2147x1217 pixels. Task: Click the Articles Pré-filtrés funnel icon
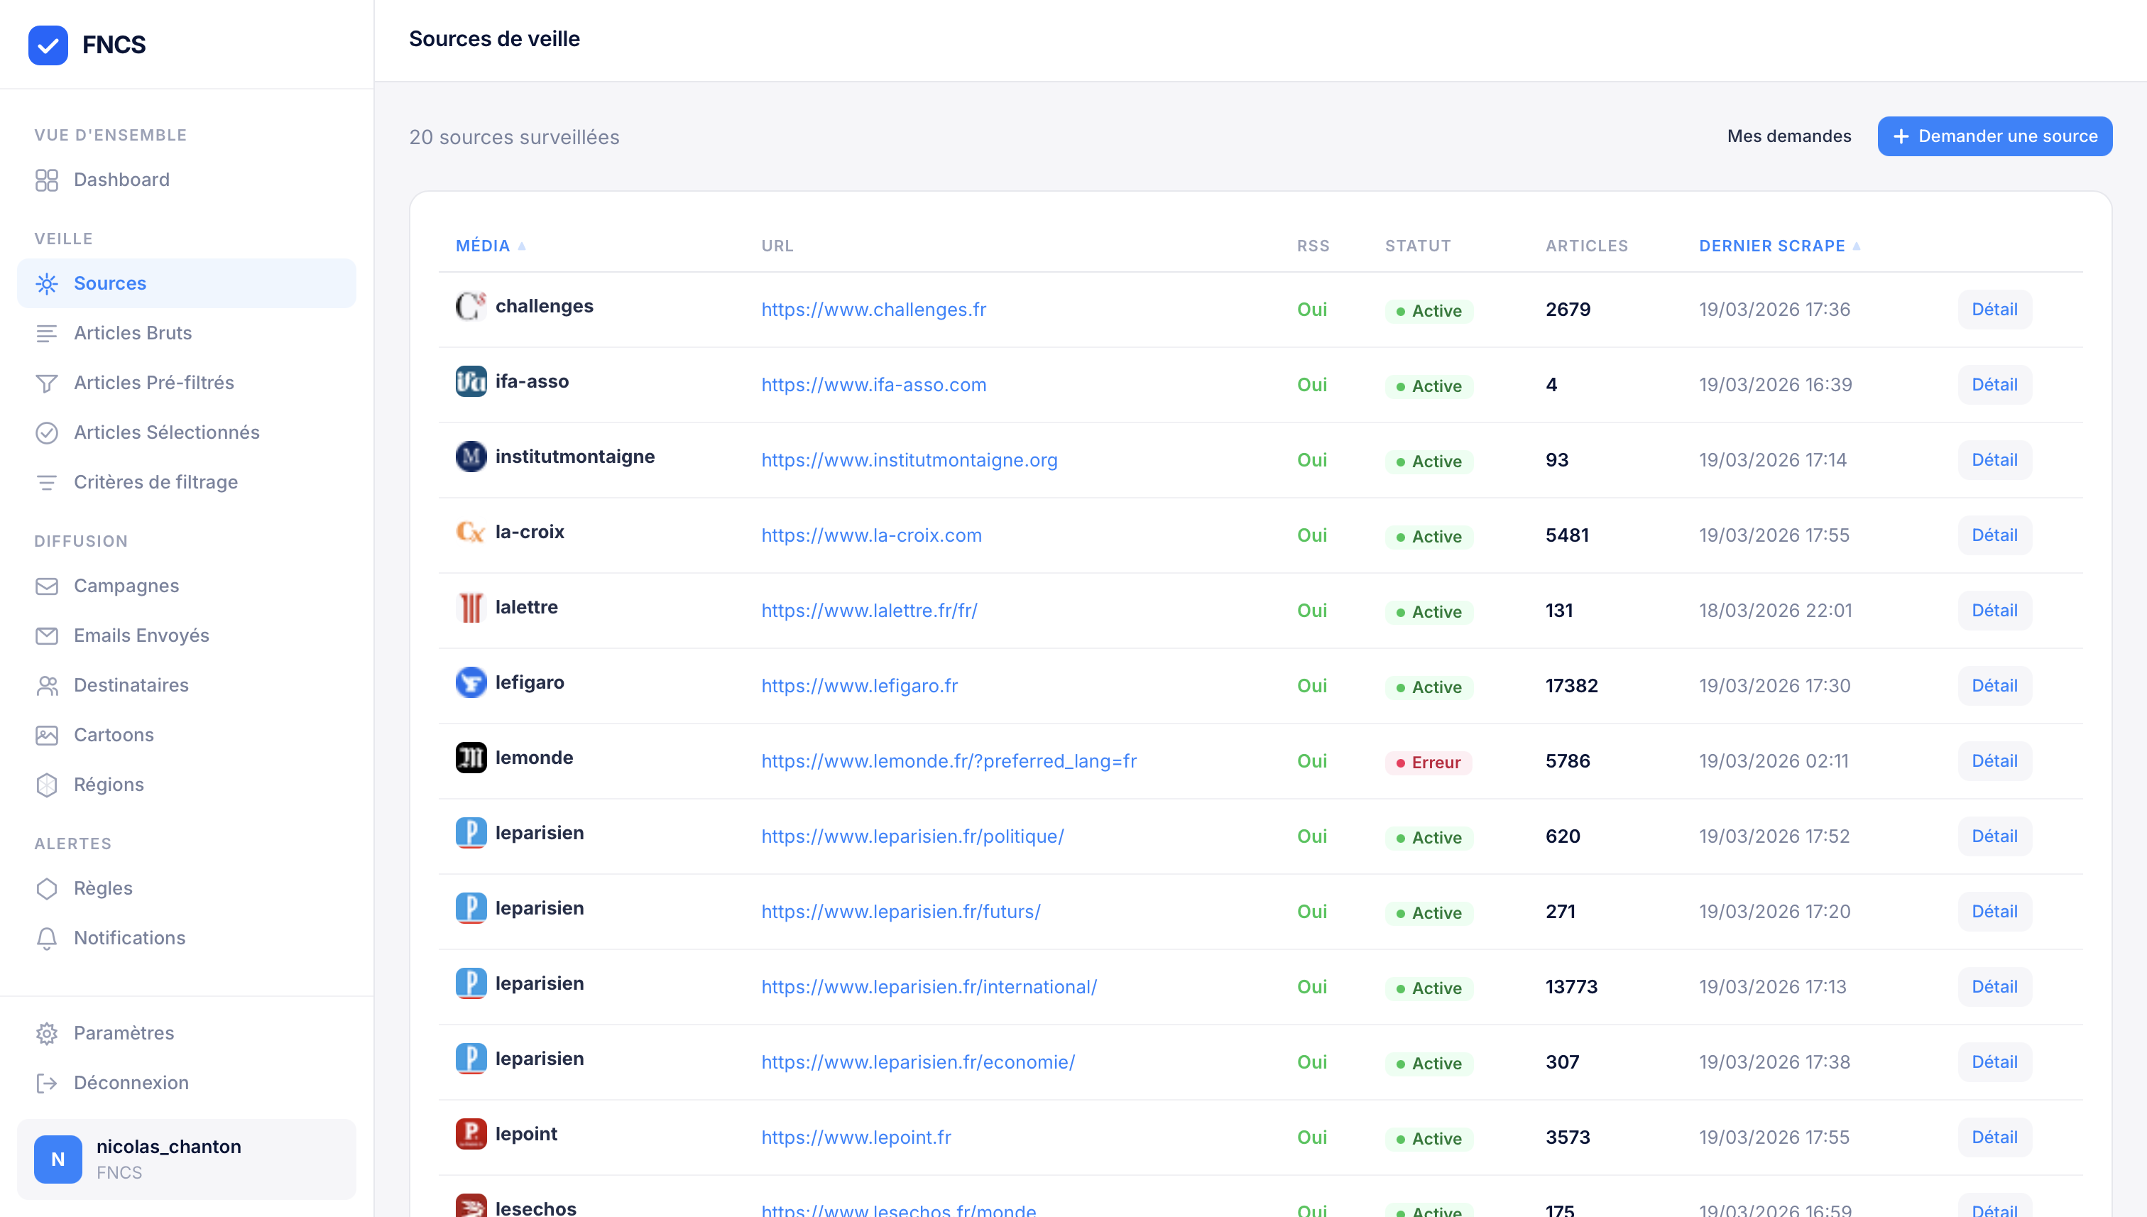coord(47,383)
